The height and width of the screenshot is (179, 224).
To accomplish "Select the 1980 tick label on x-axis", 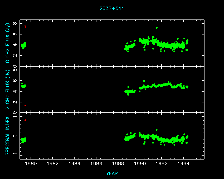I will click(x=31, y=163).
